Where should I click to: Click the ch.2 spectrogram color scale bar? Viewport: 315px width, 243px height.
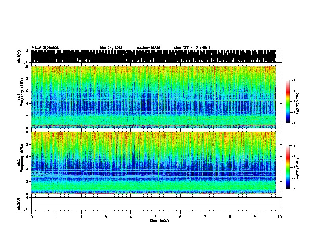coord(288,167)
